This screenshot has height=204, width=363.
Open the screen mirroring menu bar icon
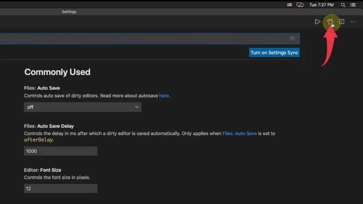(x=300, y=5)
